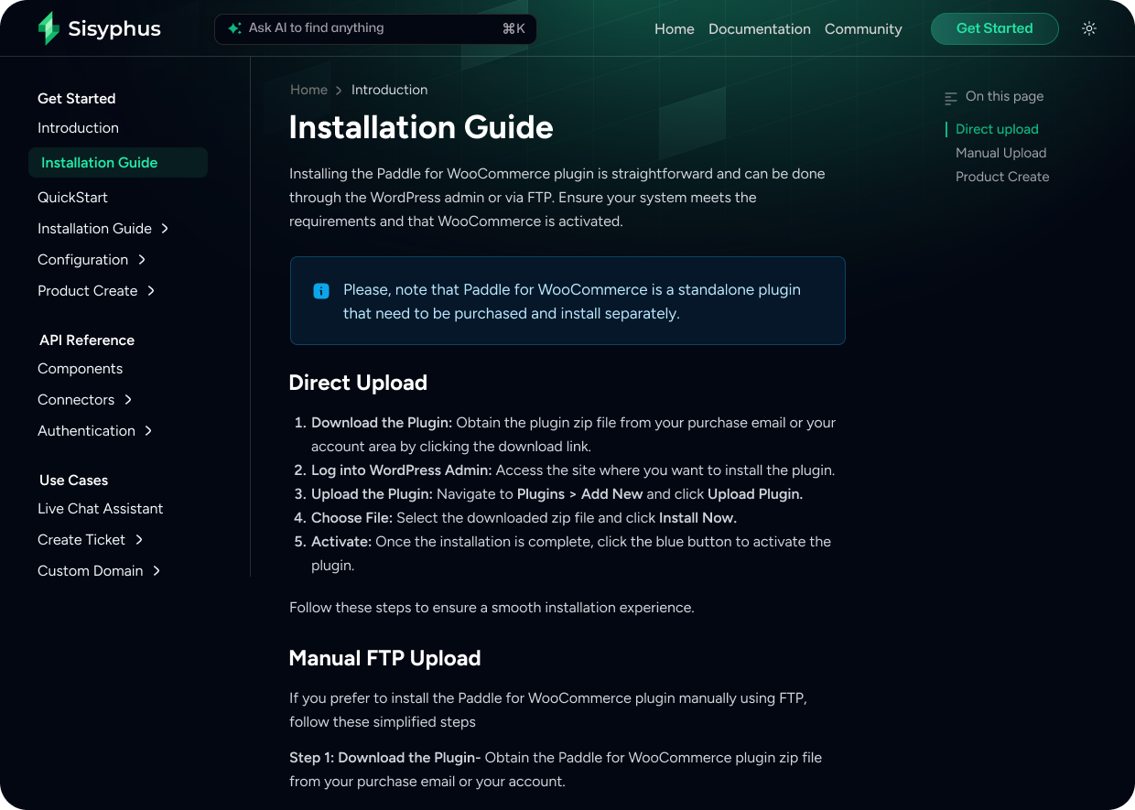
Task: Jump to Manual Upload in page contents
Action: point(1000,153)
